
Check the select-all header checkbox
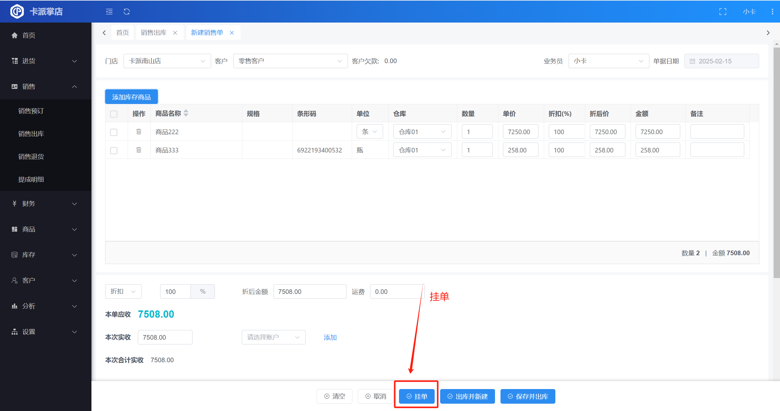click(114, 114)
